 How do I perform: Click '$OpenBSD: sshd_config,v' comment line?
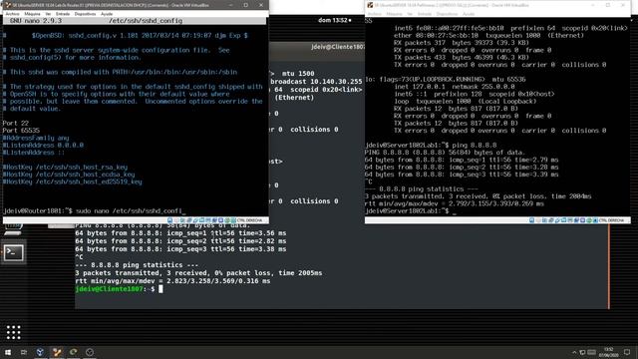click(140, 36)
